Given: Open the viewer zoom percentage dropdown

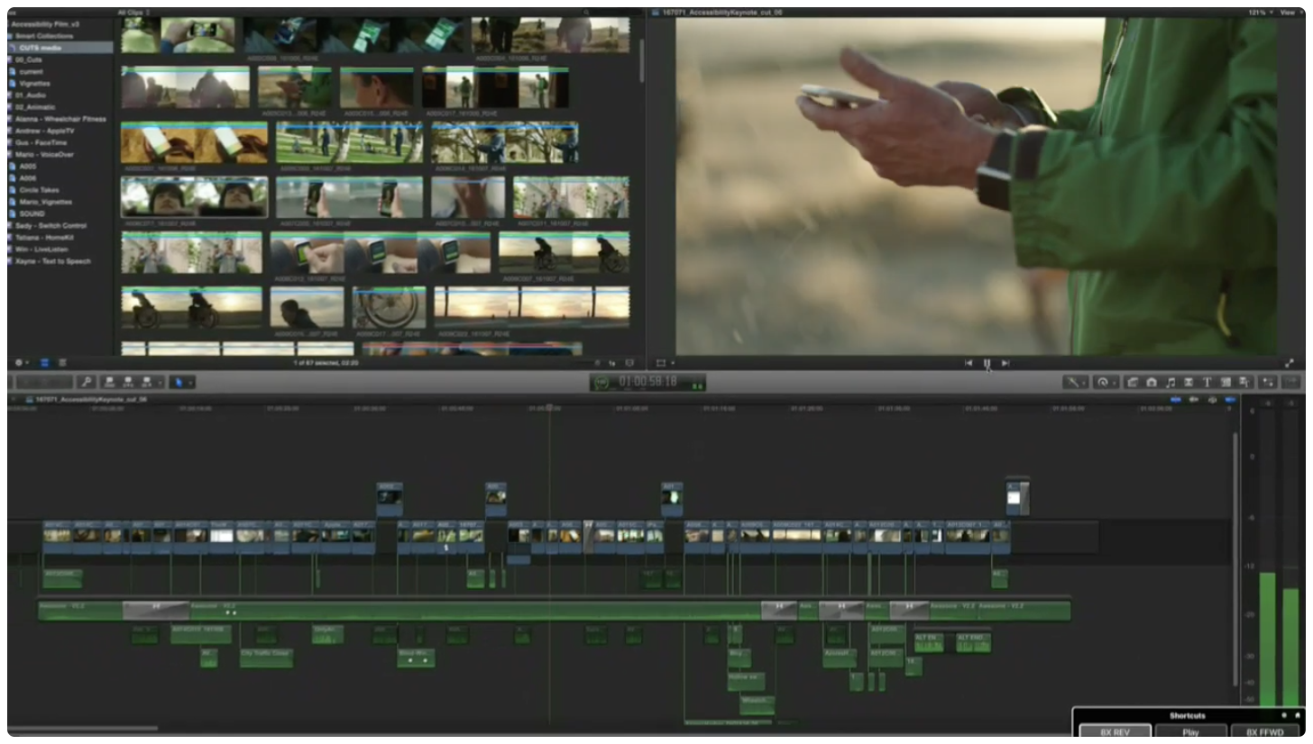Looking at the screenshot, I should point(1257,13).
